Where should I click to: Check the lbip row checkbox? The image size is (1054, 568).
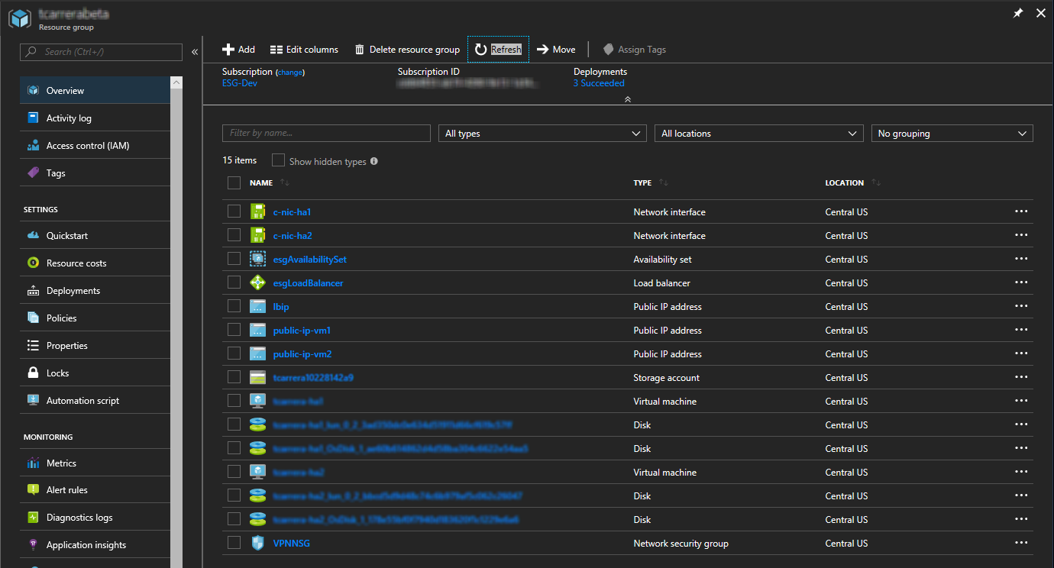(234, 306)
